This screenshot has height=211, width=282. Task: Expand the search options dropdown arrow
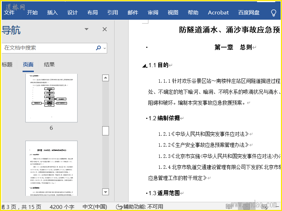click(x=105, y=48)
